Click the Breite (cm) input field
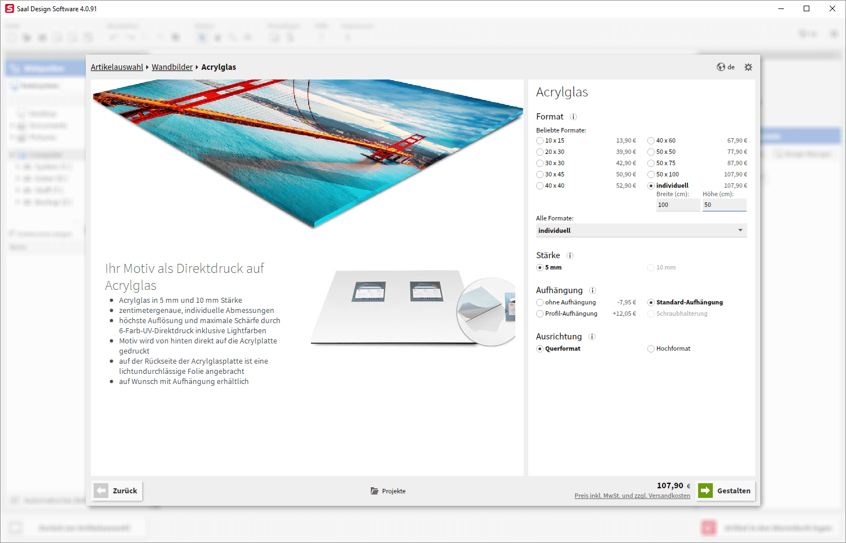The image size is (846, 543). coord(678,205)
